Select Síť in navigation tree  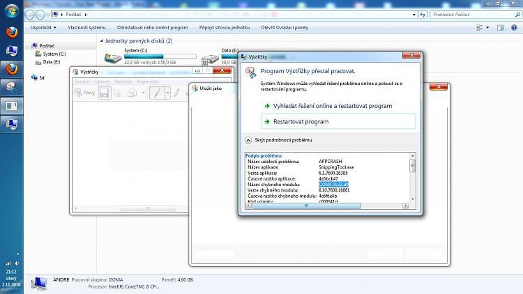point(42,77)
